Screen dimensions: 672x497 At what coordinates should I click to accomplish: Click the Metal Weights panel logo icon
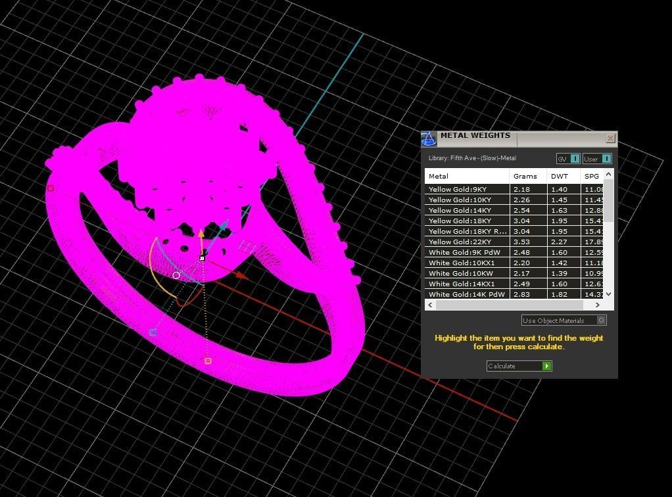428,139
